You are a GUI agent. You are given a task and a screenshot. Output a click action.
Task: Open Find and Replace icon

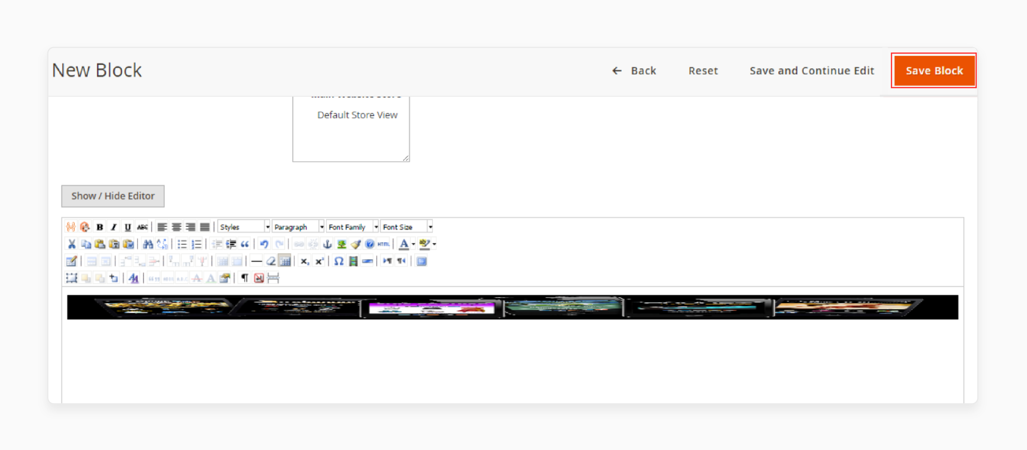coord(162,243)
